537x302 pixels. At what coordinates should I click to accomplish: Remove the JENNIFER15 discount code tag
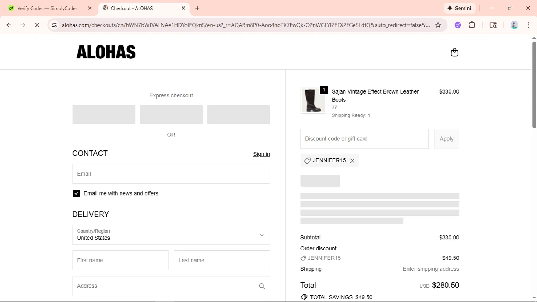[x=352, y=161]
